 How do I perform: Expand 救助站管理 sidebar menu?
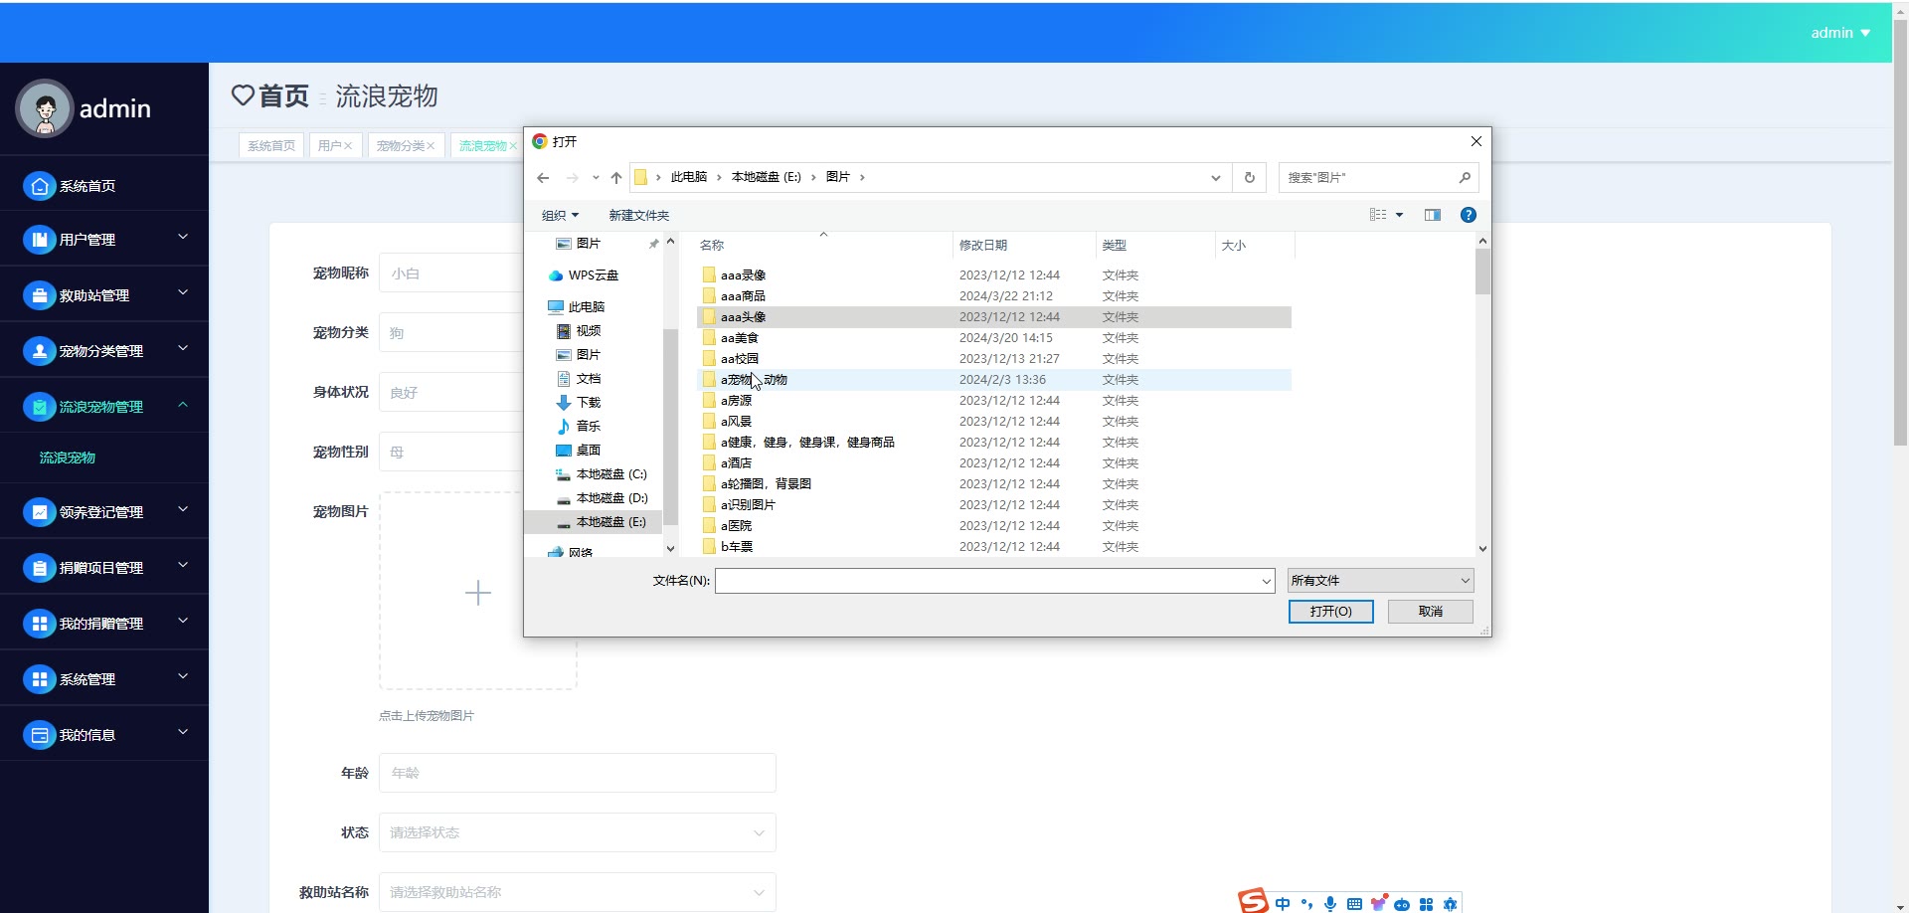point(104,295)
